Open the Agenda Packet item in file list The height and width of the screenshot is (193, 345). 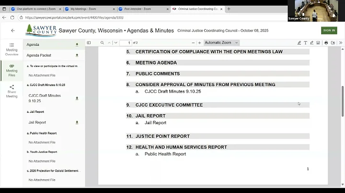[39, 55]
